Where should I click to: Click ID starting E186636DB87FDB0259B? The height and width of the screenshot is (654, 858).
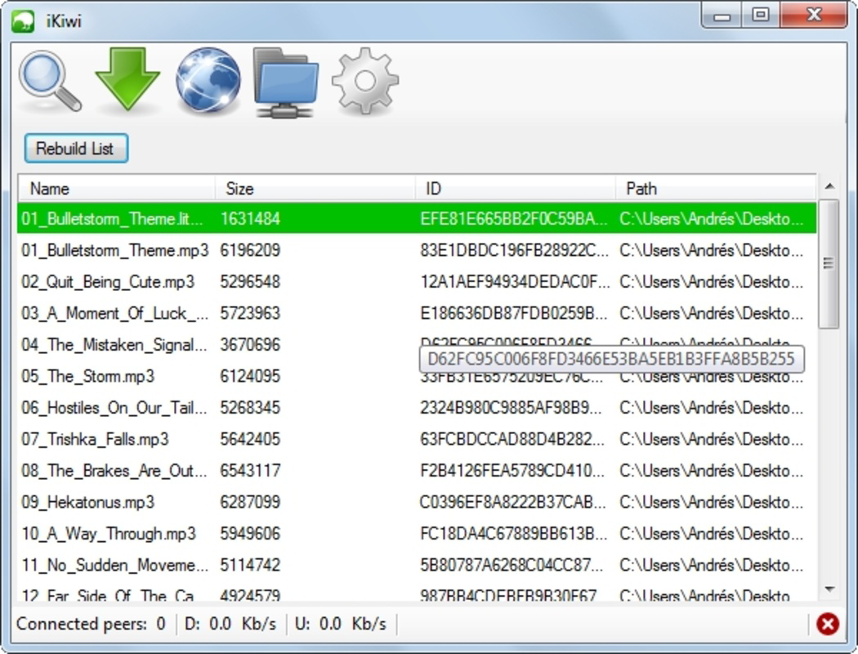click(514, 314)
